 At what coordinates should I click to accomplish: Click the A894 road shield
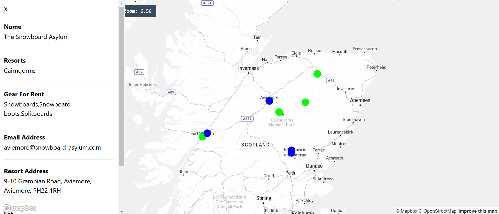(x=207, y=3)
